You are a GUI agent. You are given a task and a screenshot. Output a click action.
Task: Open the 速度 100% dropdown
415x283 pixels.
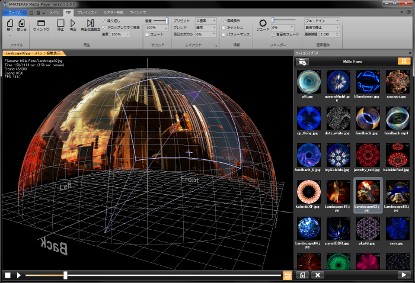[x=120, y=34]
